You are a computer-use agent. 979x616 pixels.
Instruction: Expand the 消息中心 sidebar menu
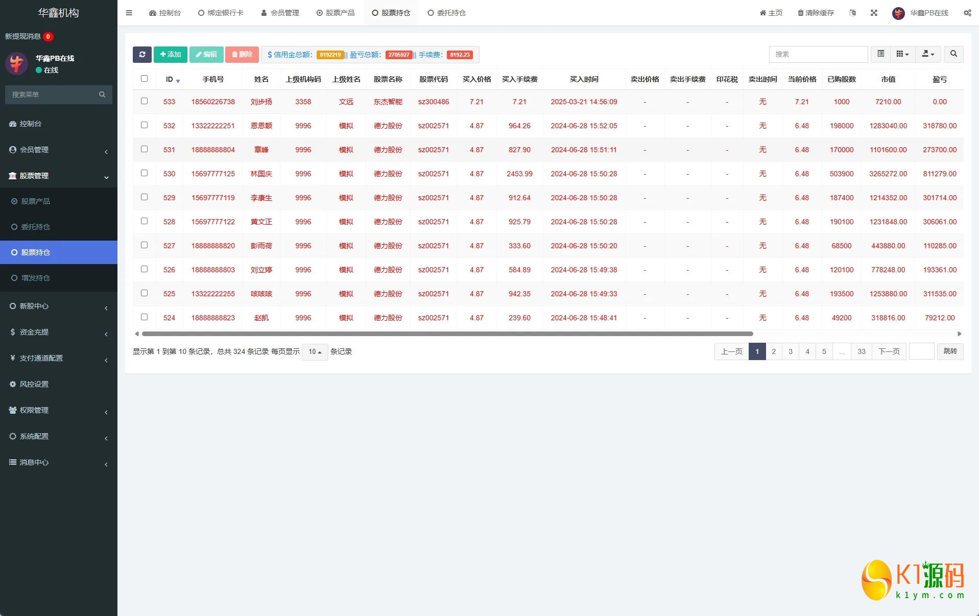click(x=59, y=462)
